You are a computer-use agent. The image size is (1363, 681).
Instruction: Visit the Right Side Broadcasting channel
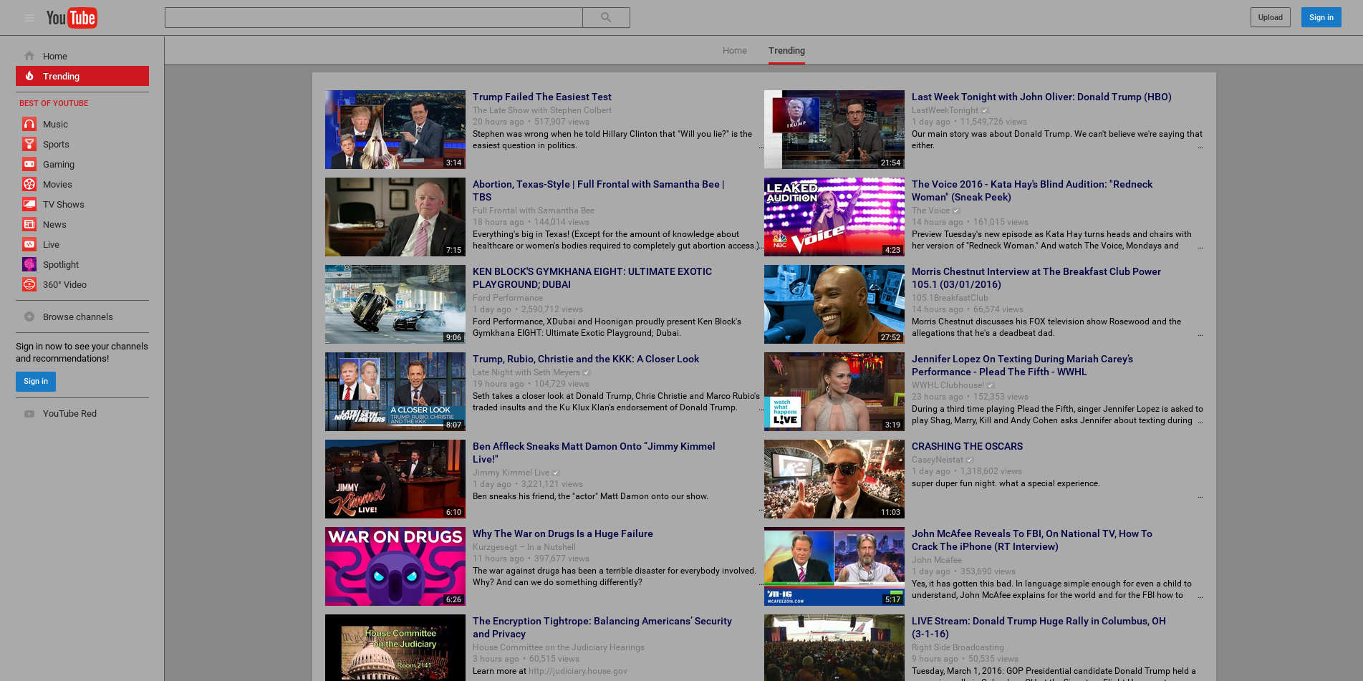coord(958,647)
